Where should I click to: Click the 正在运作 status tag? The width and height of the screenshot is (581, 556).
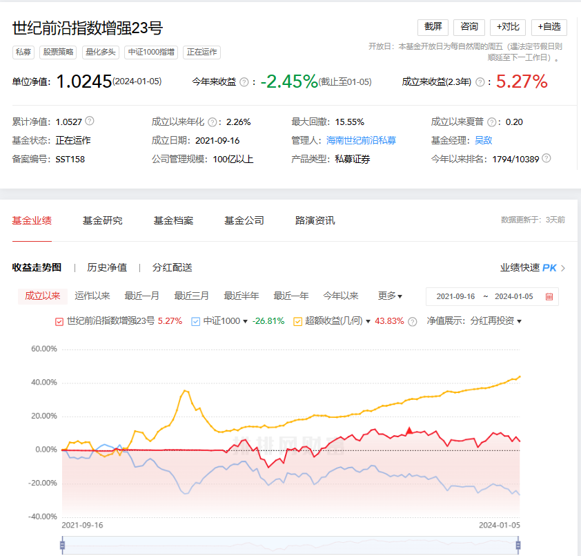coord(202,52)
